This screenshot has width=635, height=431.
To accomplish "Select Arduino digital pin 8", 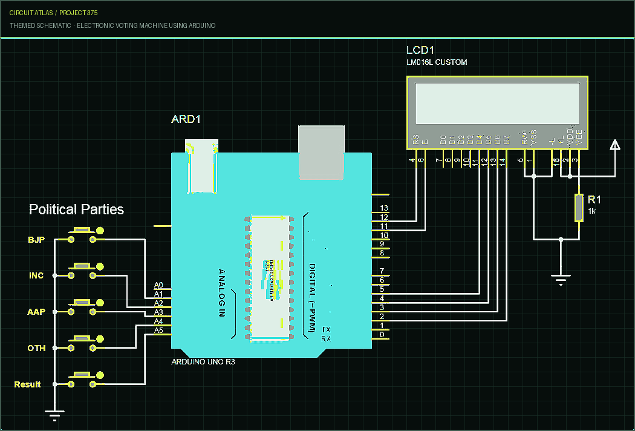I will (382, 253).
